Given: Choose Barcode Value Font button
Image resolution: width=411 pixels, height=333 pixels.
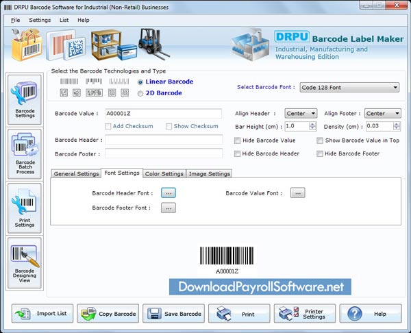Looking at the screenshot, I should coord(298,193).
